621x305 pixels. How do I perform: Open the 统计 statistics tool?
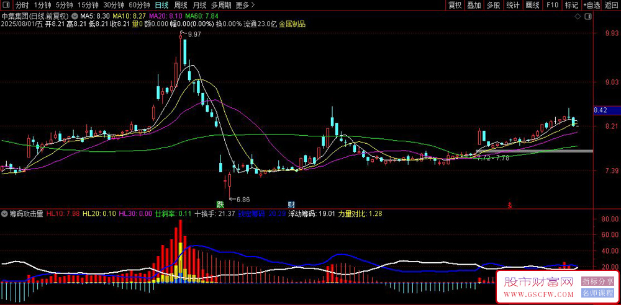tap(513, 5)
